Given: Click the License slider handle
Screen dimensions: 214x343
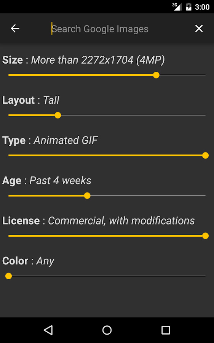Looking at the screenshot, I should 205,236.
